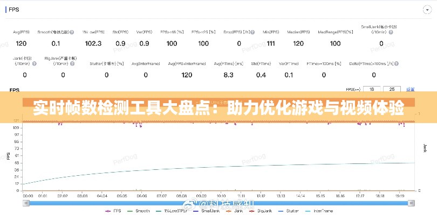Viewport: 437px width, 215px height.
Task: Select the Var(FTime) value 0.1
Action: pyautogui.click(x=289, y=75)
